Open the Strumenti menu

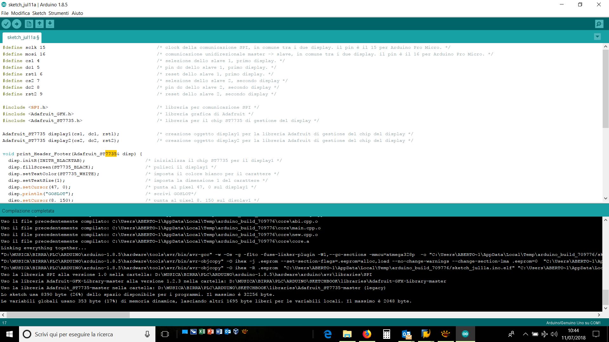tap(58, 13)
